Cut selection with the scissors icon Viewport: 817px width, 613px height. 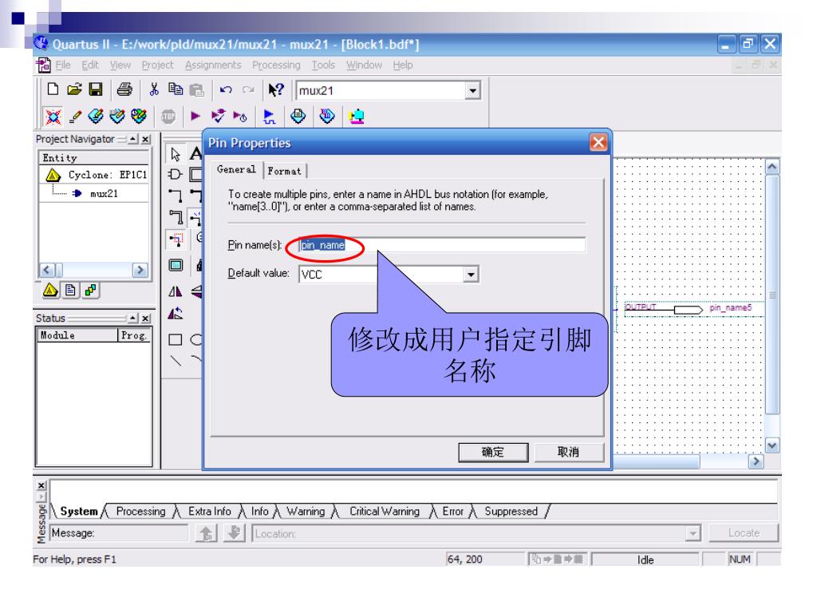154,89
